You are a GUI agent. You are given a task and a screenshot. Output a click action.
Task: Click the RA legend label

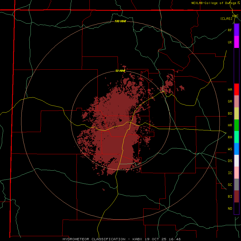click(230, 137)
